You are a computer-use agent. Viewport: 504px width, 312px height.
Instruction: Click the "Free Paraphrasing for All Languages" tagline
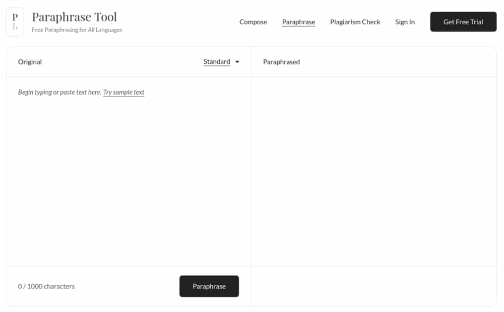pos(77,30)
